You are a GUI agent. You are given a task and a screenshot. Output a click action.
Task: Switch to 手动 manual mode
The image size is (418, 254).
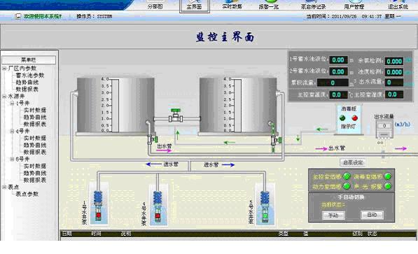(x=333, y=216)
